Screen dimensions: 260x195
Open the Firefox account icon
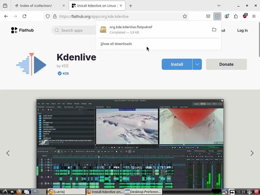pos(227,16)
